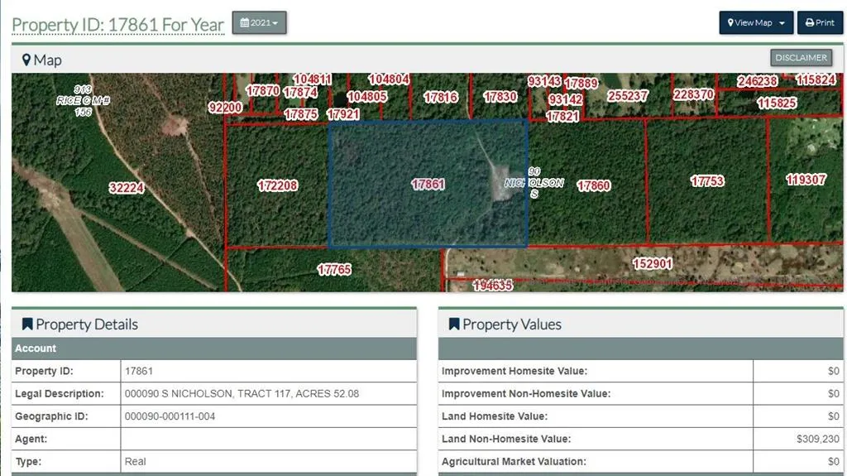Select parcel 17816 on the map
Image resolution: width=847 pixels, height=476 pixels.
[x=440, y=97]
